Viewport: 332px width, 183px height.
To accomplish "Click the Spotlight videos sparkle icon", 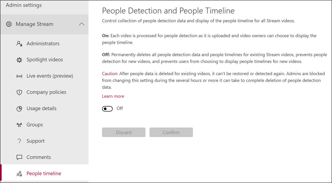I will pos(19,60).
